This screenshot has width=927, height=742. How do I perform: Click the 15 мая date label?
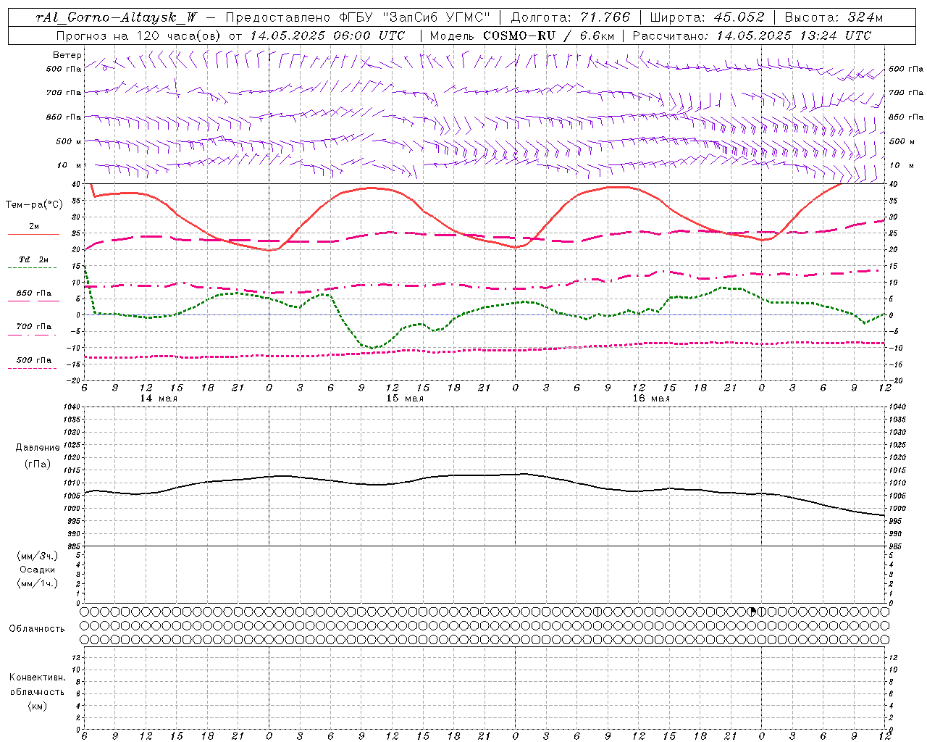tap(405, 399)
